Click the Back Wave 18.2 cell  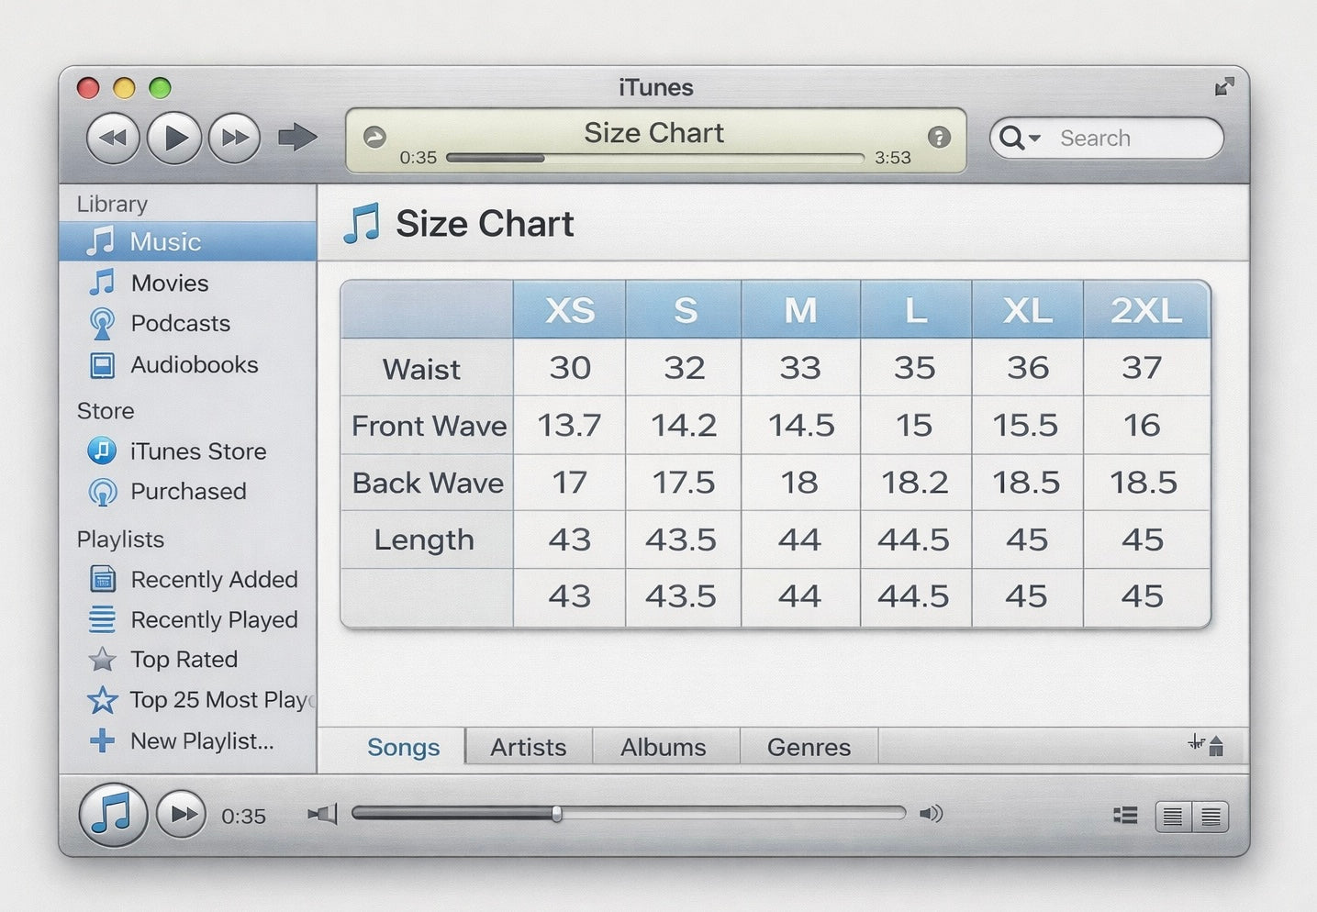tap(915, 483)
